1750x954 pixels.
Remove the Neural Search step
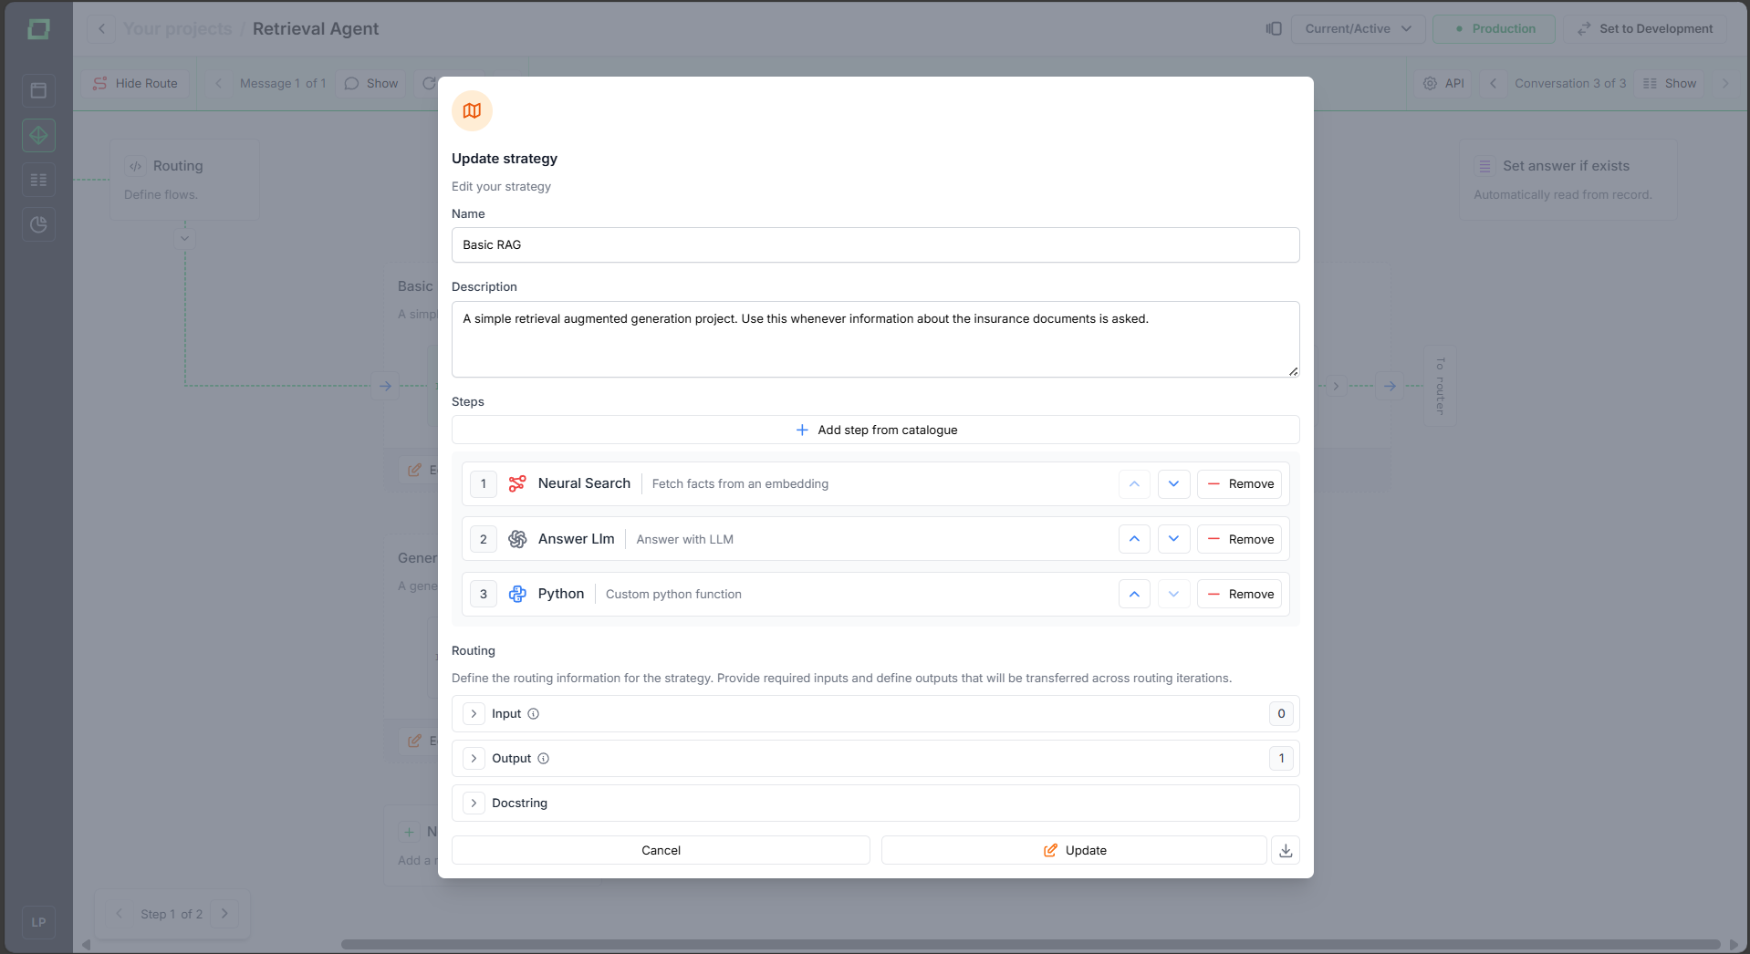1240,483
